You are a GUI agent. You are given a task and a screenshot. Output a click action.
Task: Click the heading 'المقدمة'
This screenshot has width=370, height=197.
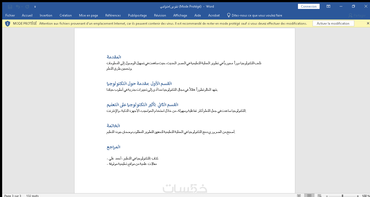114,57
